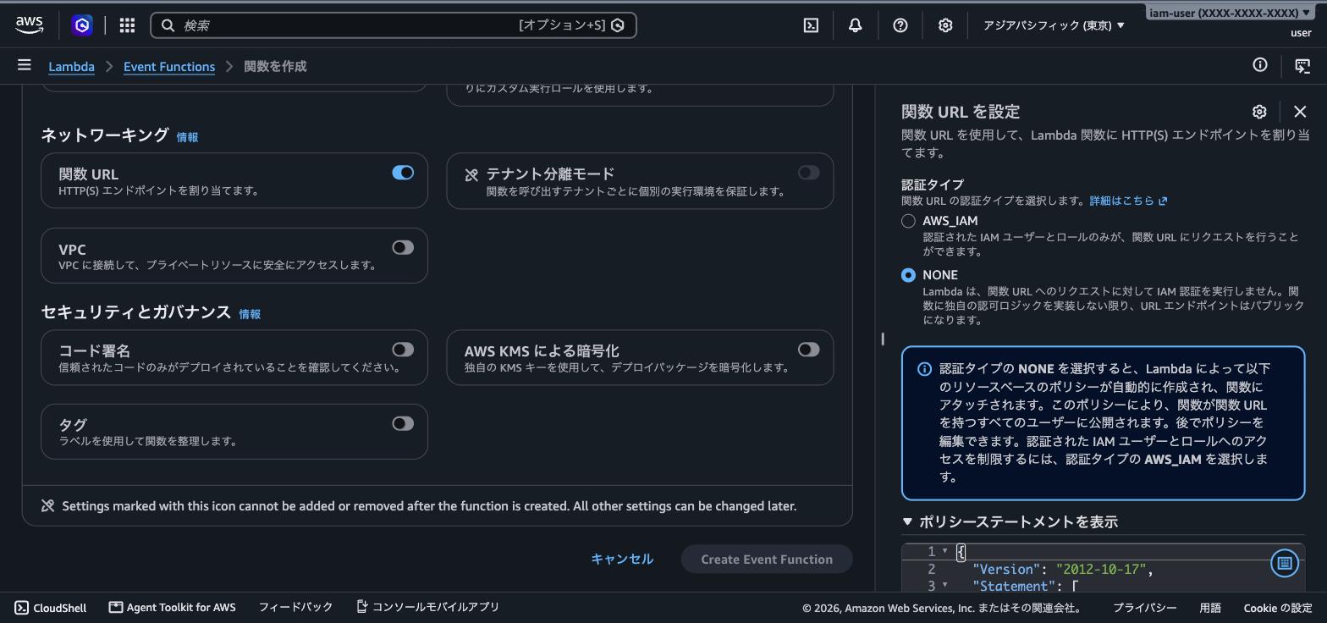Click the Amazon Q purple hexagon icon
Image resolution: width=1327 pixels, height=623 pixels.
(82, 25)
